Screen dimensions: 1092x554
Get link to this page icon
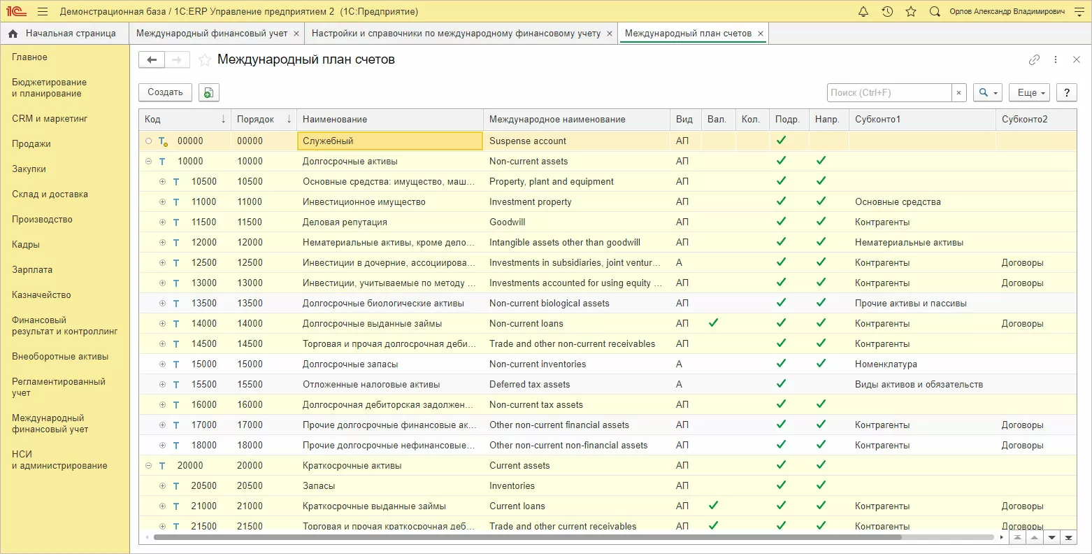tap(1034, 60)
